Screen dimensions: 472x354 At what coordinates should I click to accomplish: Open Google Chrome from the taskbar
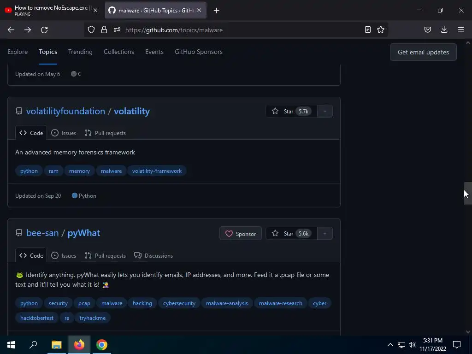coord(102,345)
